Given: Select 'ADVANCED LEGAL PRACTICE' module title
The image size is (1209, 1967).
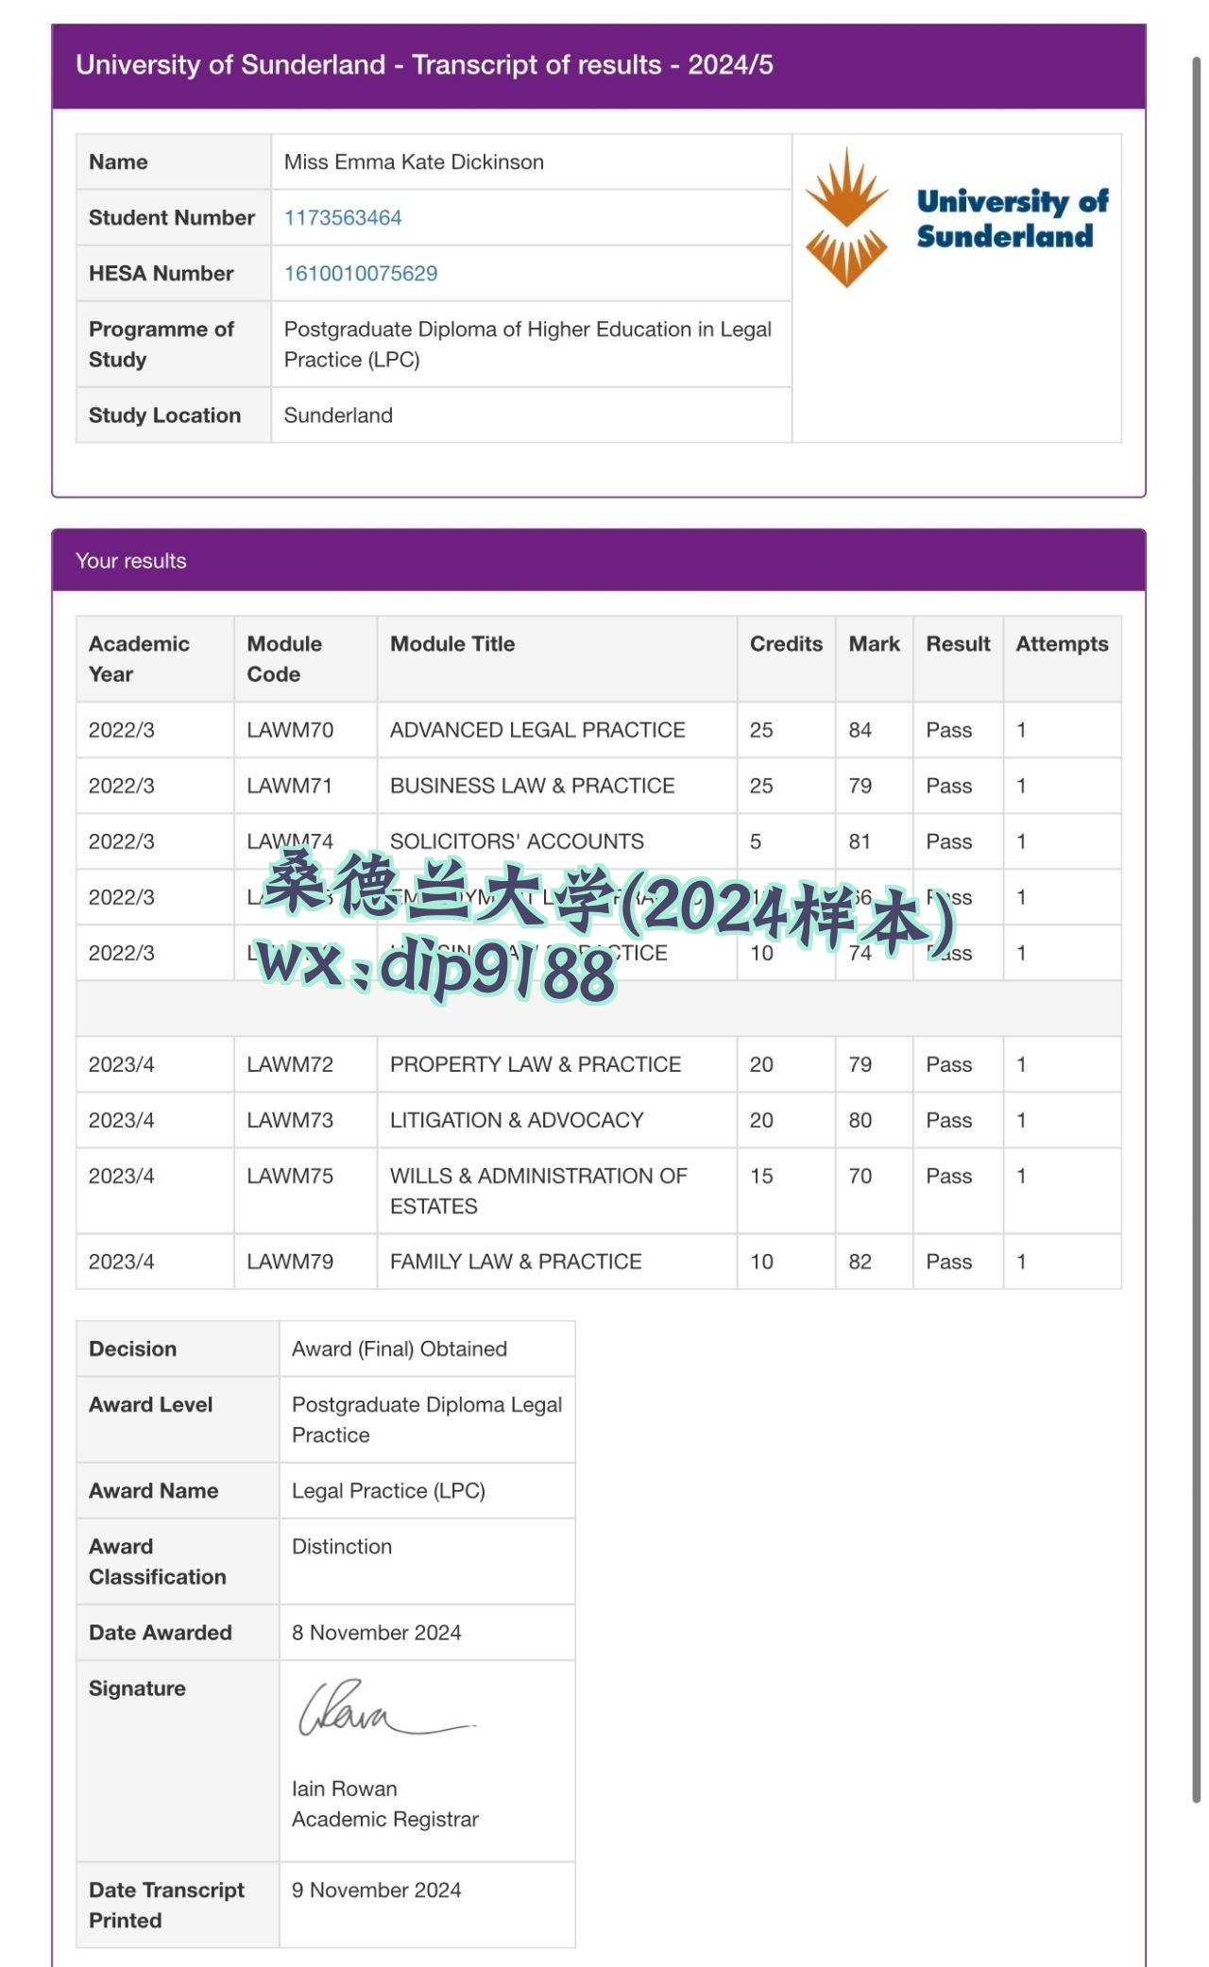Looking at the screenshot, I should pyautogui.click(x=537, y=730).
